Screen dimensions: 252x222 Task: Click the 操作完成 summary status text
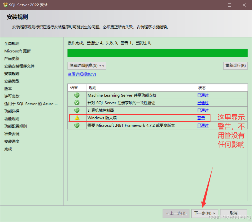tap(110, 43)
